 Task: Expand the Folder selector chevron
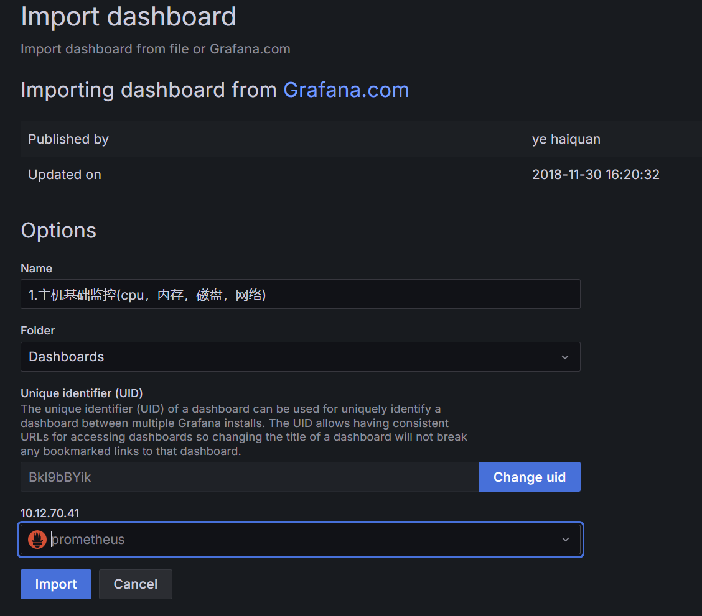click(x=565, y=357)
